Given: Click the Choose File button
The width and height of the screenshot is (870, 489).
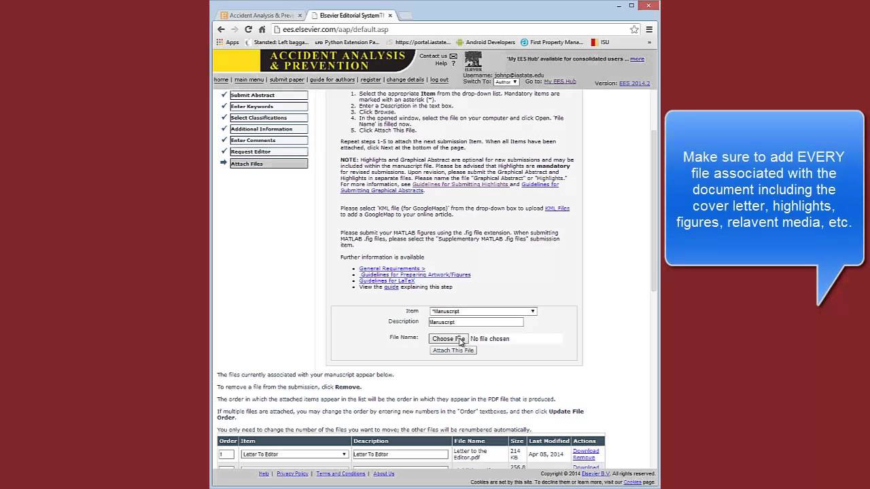Looking at the screenshot, I should pyautogui.click(x=449, y=338).
